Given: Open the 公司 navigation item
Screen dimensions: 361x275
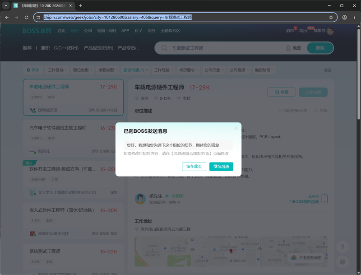Looking at the screenshot, I should pyautogui.click(x=88, y=31).
